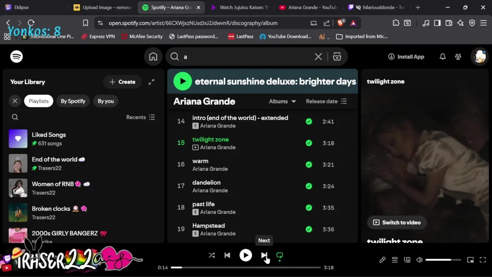Seek in the song progress bar
Viewport: 492px width, 277px height.
point(246,267)
